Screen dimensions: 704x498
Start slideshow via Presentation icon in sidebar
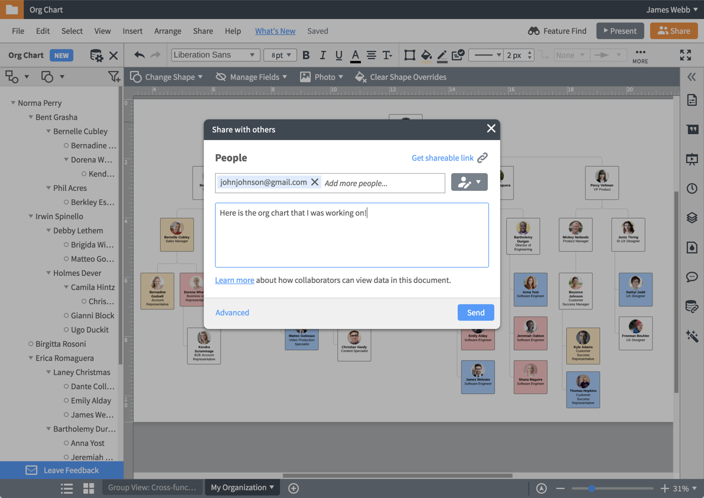(692, 158)
